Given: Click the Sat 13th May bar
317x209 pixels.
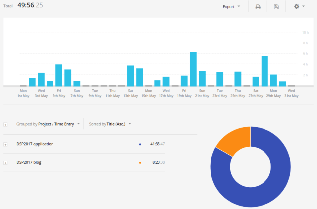Looking at the screenshot, I should pyautogui.click(x=131, y=76).
